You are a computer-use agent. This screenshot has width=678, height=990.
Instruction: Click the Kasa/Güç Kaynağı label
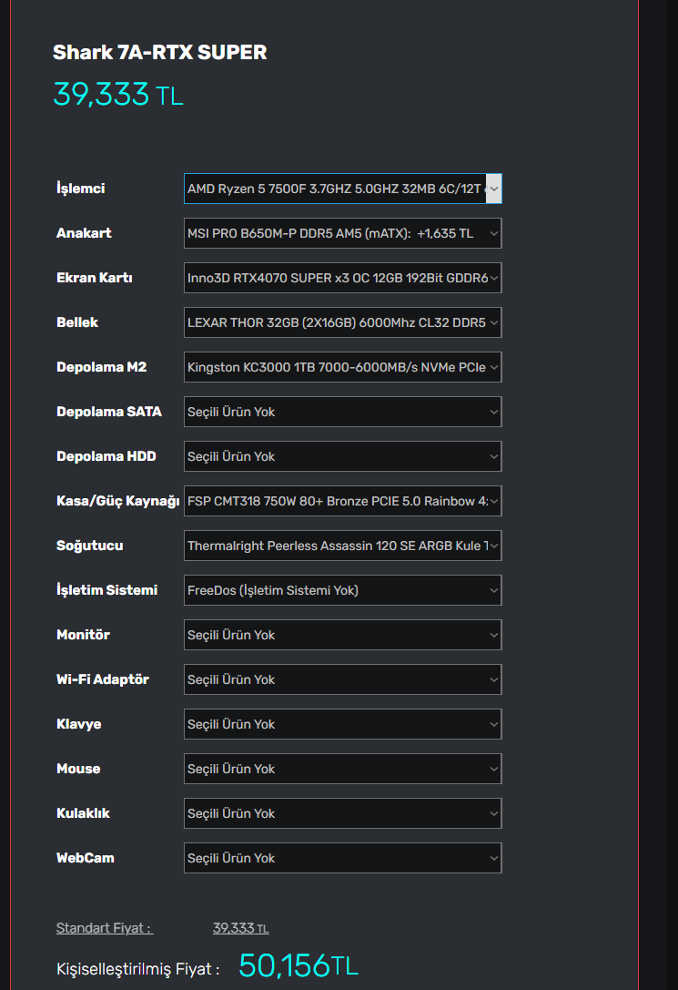[118, 501]
